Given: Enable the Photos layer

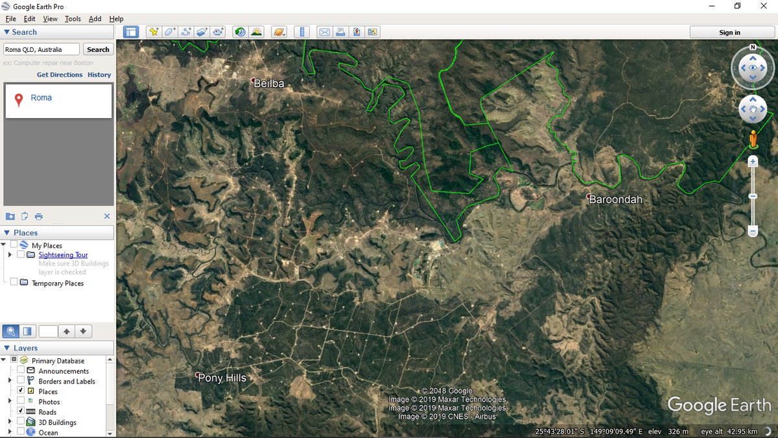Looking at the screenshot, I should coord(21,402).
